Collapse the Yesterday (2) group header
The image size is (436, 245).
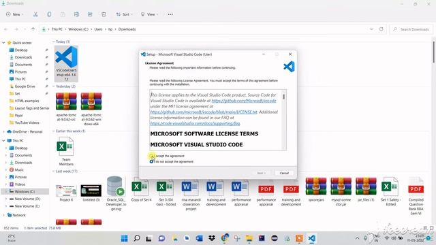tap(54, 86)
